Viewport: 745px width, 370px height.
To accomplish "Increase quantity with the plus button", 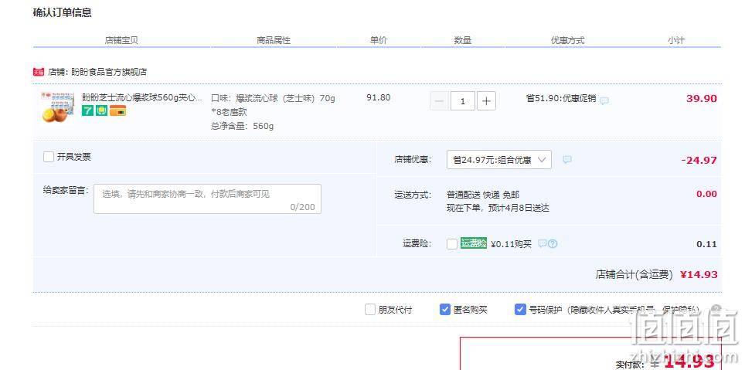I will pyautogui.click(x=486, y=101).
